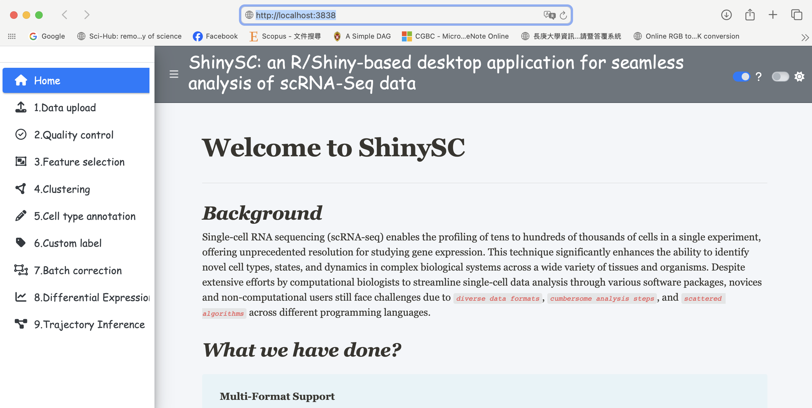
Task: Open the Feature selection menu item
Action: [79, 162]
